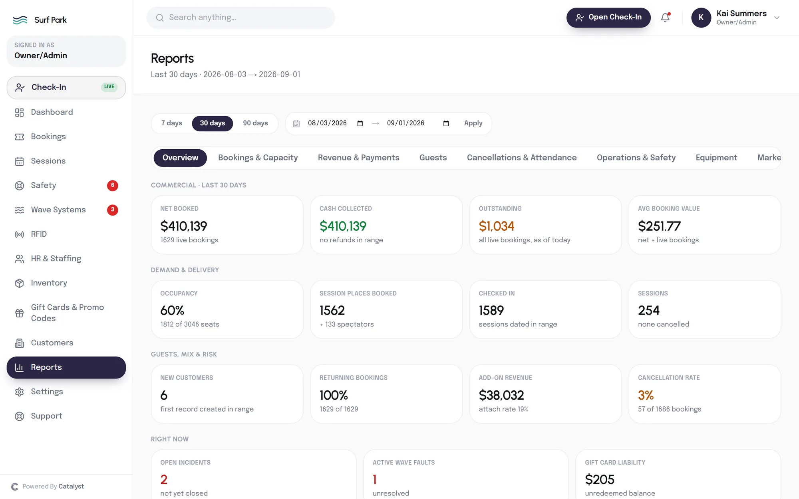This screenshot has height=499, width=799.
Task: Open the Reports sidebar item
Action: (66, 368)
